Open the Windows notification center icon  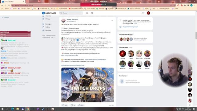[x=194, y=109]
